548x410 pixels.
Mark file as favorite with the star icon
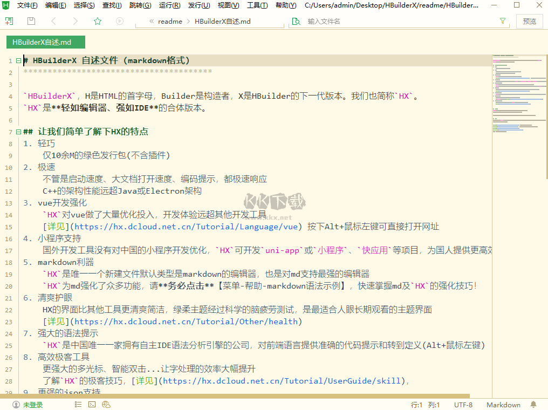click(x=97, y=20)
